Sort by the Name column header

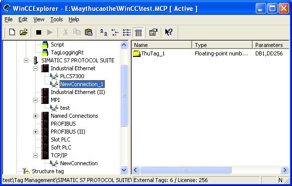click(162, 45)
